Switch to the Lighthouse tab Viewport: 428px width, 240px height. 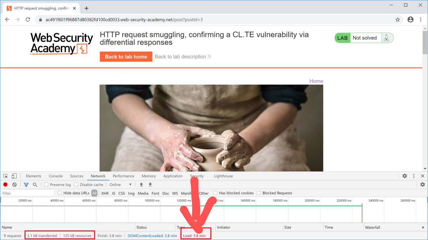click(x=223, y=176)
